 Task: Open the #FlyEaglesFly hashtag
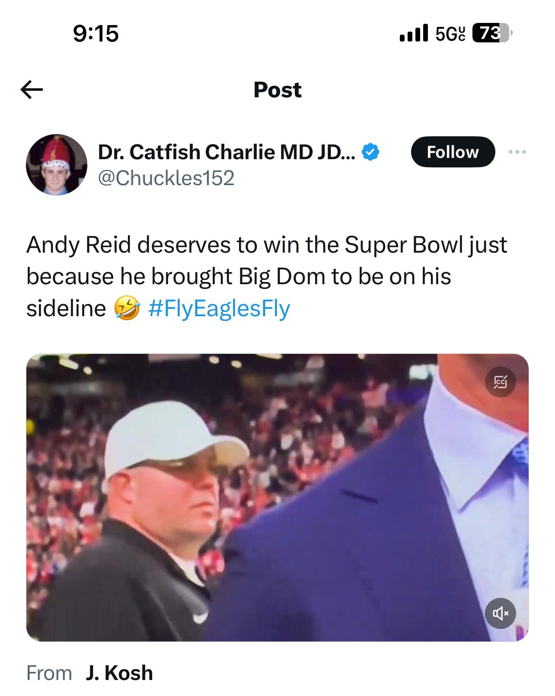[219, 308]
